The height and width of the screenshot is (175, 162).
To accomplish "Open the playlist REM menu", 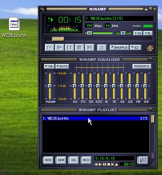I will [x=61, y=160].
